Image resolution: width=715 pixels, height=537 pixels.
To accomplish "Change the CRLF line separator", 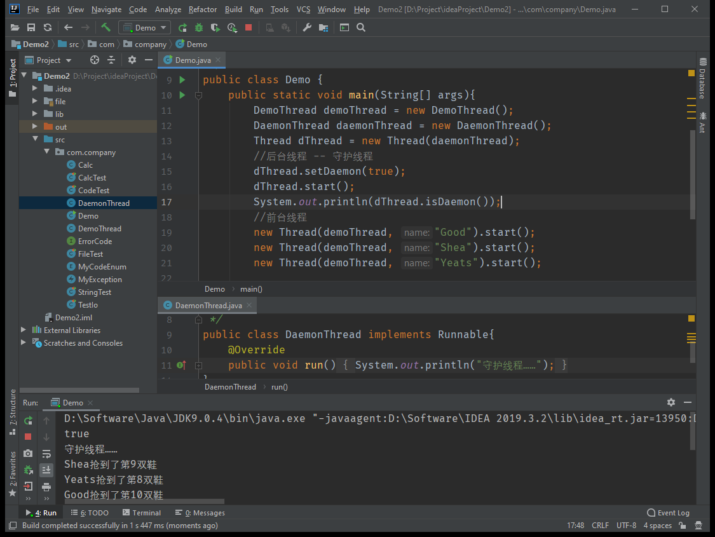I will (600, 525).
